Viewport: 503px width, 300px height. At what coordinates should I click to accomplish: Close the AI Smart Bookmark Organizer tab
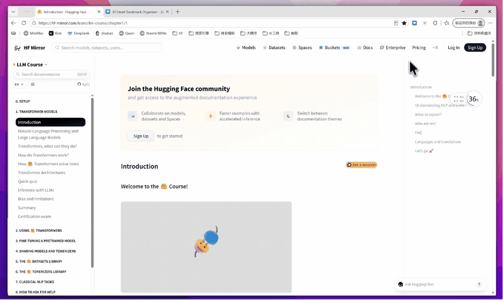167,12
